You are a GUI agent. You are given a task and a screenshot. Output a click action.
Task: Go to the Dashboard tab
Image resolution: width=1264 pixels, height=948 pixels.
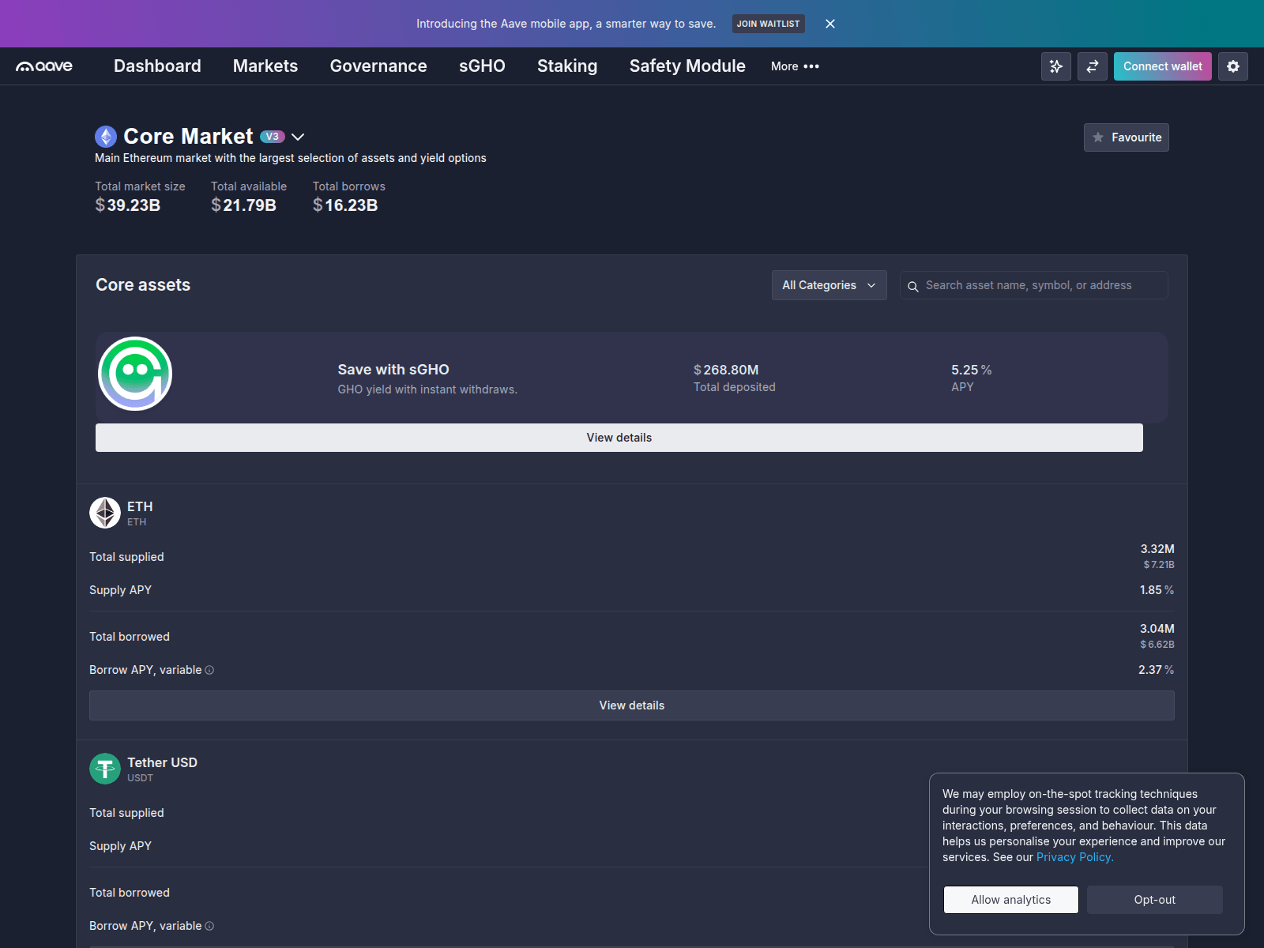157,66
